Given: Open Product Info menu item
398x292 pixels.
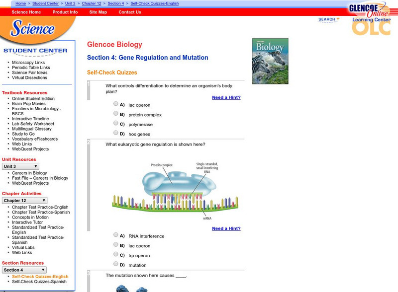Looking at the screenshot, I should coord(65,12).
